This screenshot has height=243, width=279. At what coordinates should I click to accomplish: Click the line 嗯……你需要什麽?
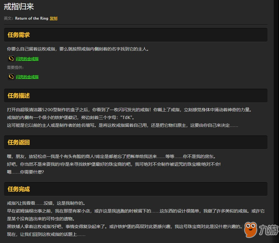coord(26,172)
